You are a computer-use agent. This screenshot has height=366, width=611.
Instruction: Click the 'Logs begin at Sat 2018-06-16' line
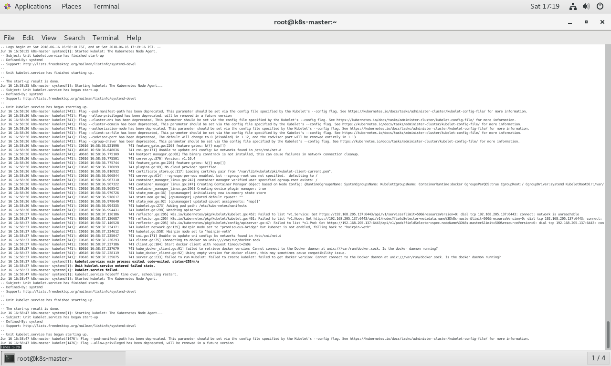coord(80,47)
